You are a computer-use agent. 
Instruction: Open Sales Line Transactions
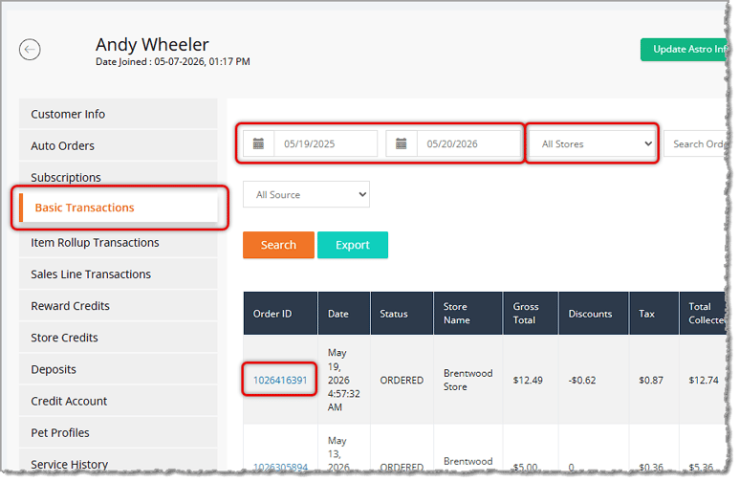pyautogui.click(x=118, y=274)
